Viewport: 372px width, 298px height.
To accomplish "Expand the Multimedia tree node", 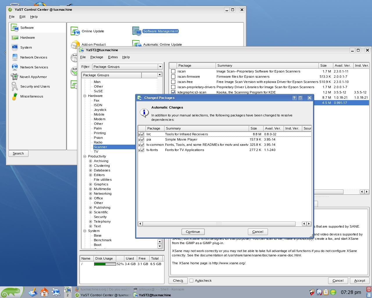I will 91,189.
